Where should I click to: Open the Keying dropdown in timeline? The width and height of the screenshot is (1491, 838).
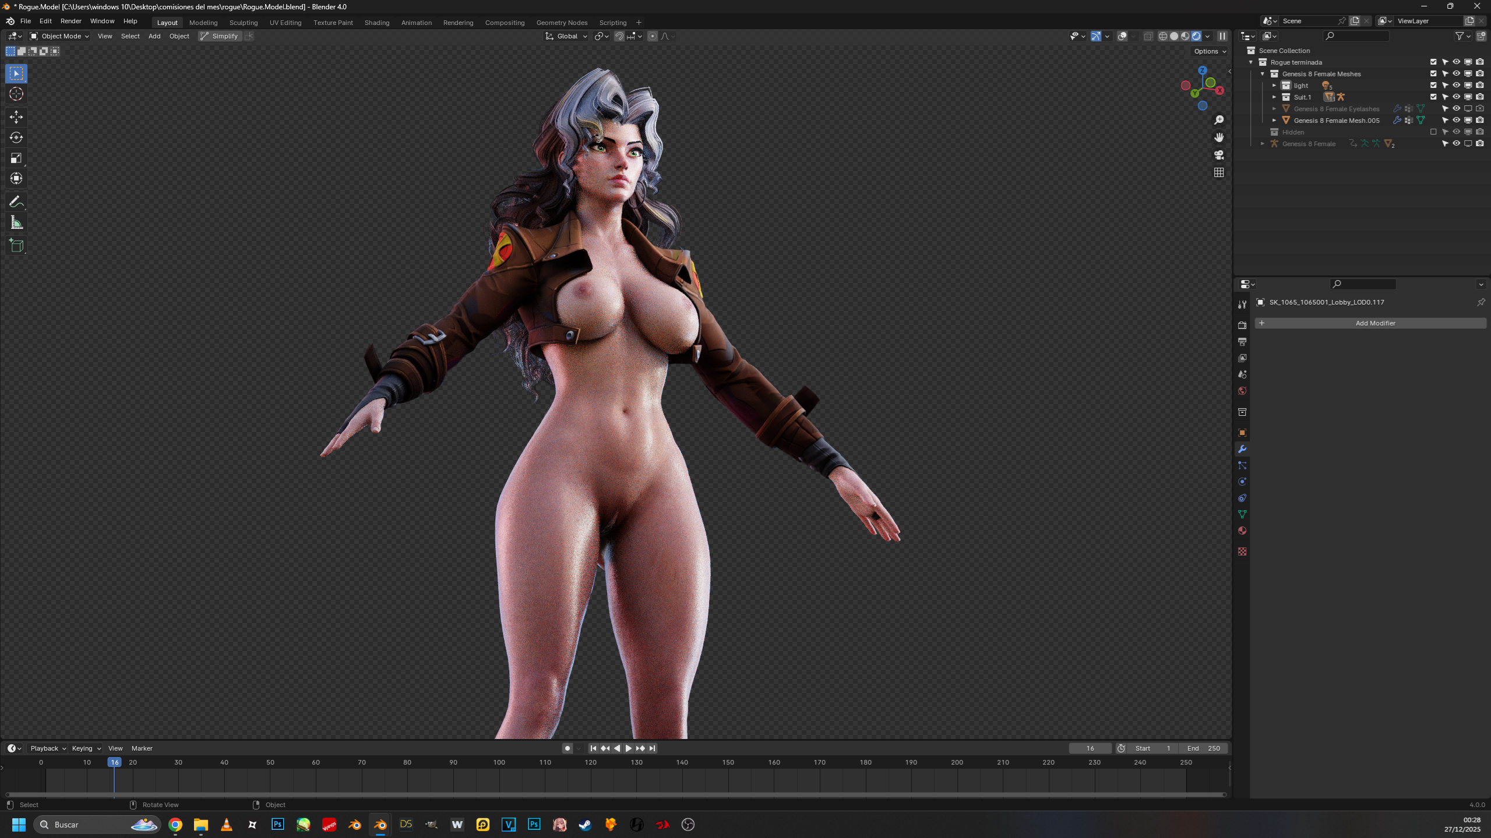[x=86, y=748]
